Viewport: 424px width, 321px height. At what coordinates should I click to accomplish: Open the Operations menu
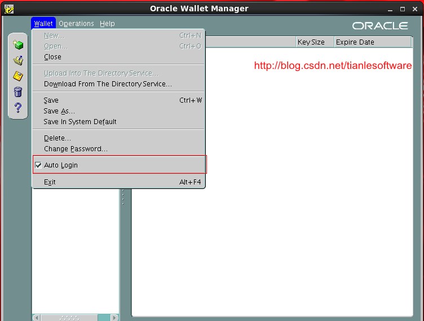(x=76, y=24)
